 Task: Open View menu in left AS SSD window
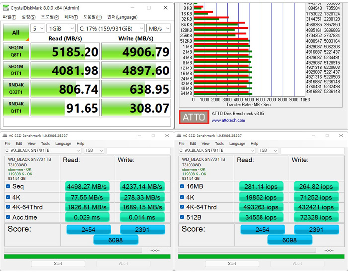click(32, 144)
